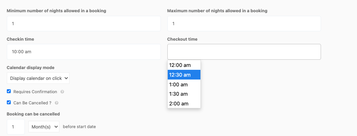357x136 pixels.
Task: Click the Requires Confirmation label text
Action: pyautogui.click(x=35, y=92)
